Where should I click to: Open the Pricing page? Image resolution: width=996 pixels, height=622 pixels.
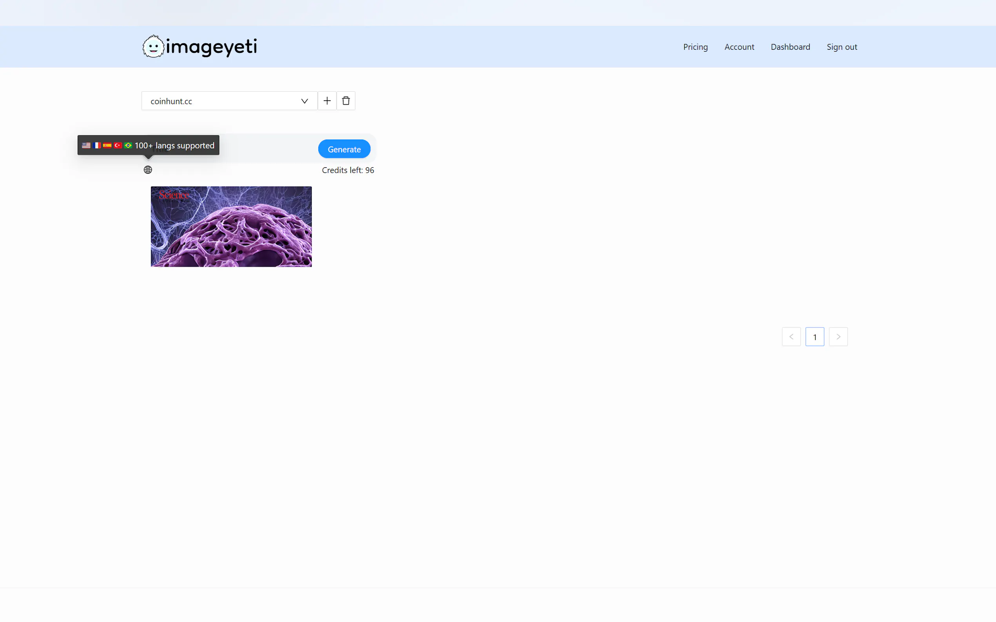695,47
